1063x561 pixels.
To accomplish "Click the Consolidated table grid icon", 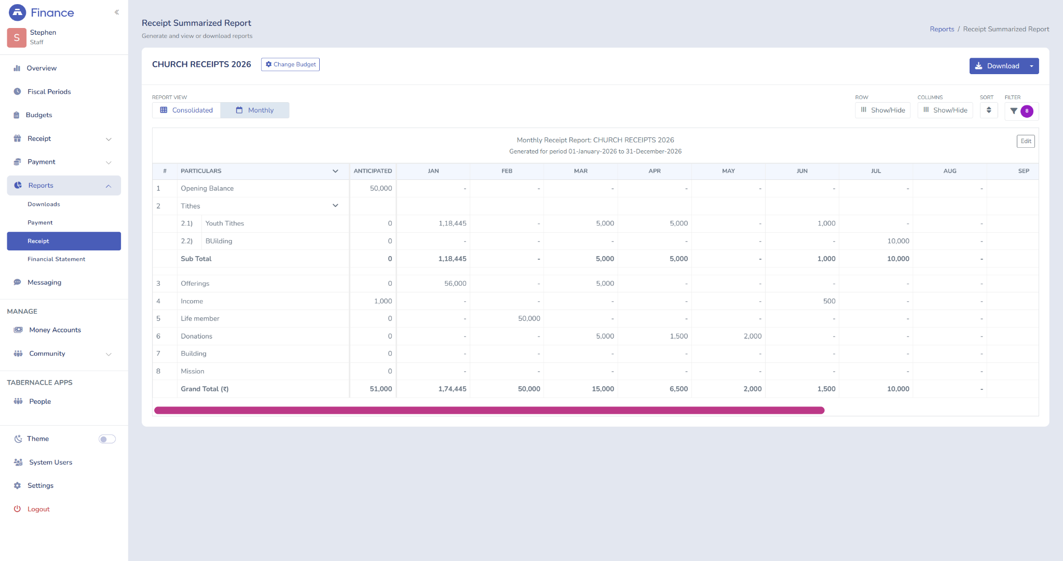I will (x=163, y=110).
